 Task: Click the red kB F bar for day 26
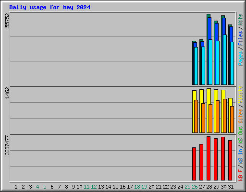194,164
